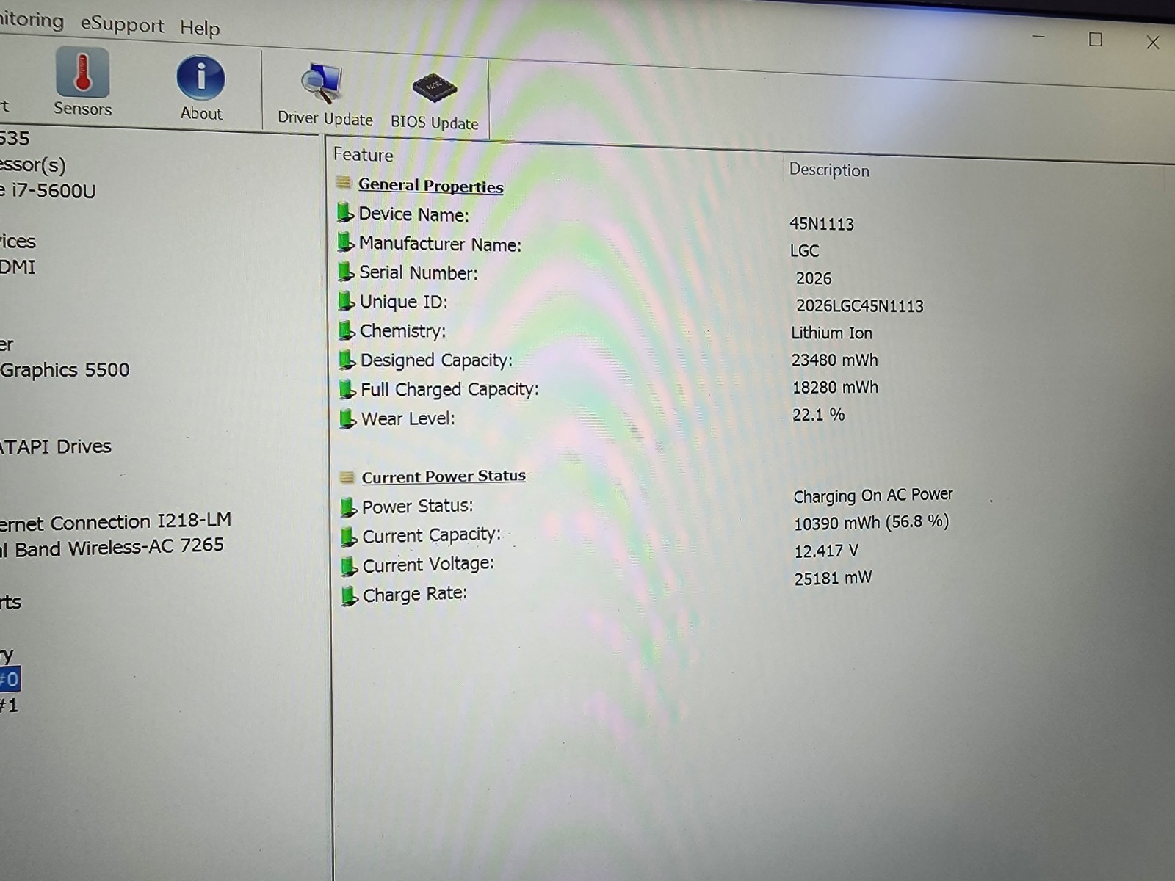Minimize the application window

click(x=1038, y=36)
